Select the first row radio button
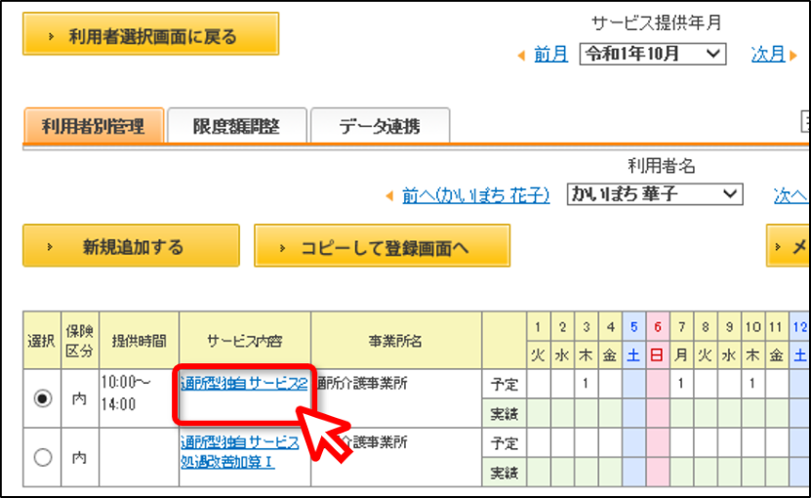 (42, 398)
